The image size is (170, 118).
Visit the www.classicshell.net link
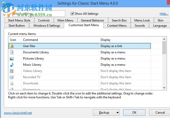tap(18, 113)
